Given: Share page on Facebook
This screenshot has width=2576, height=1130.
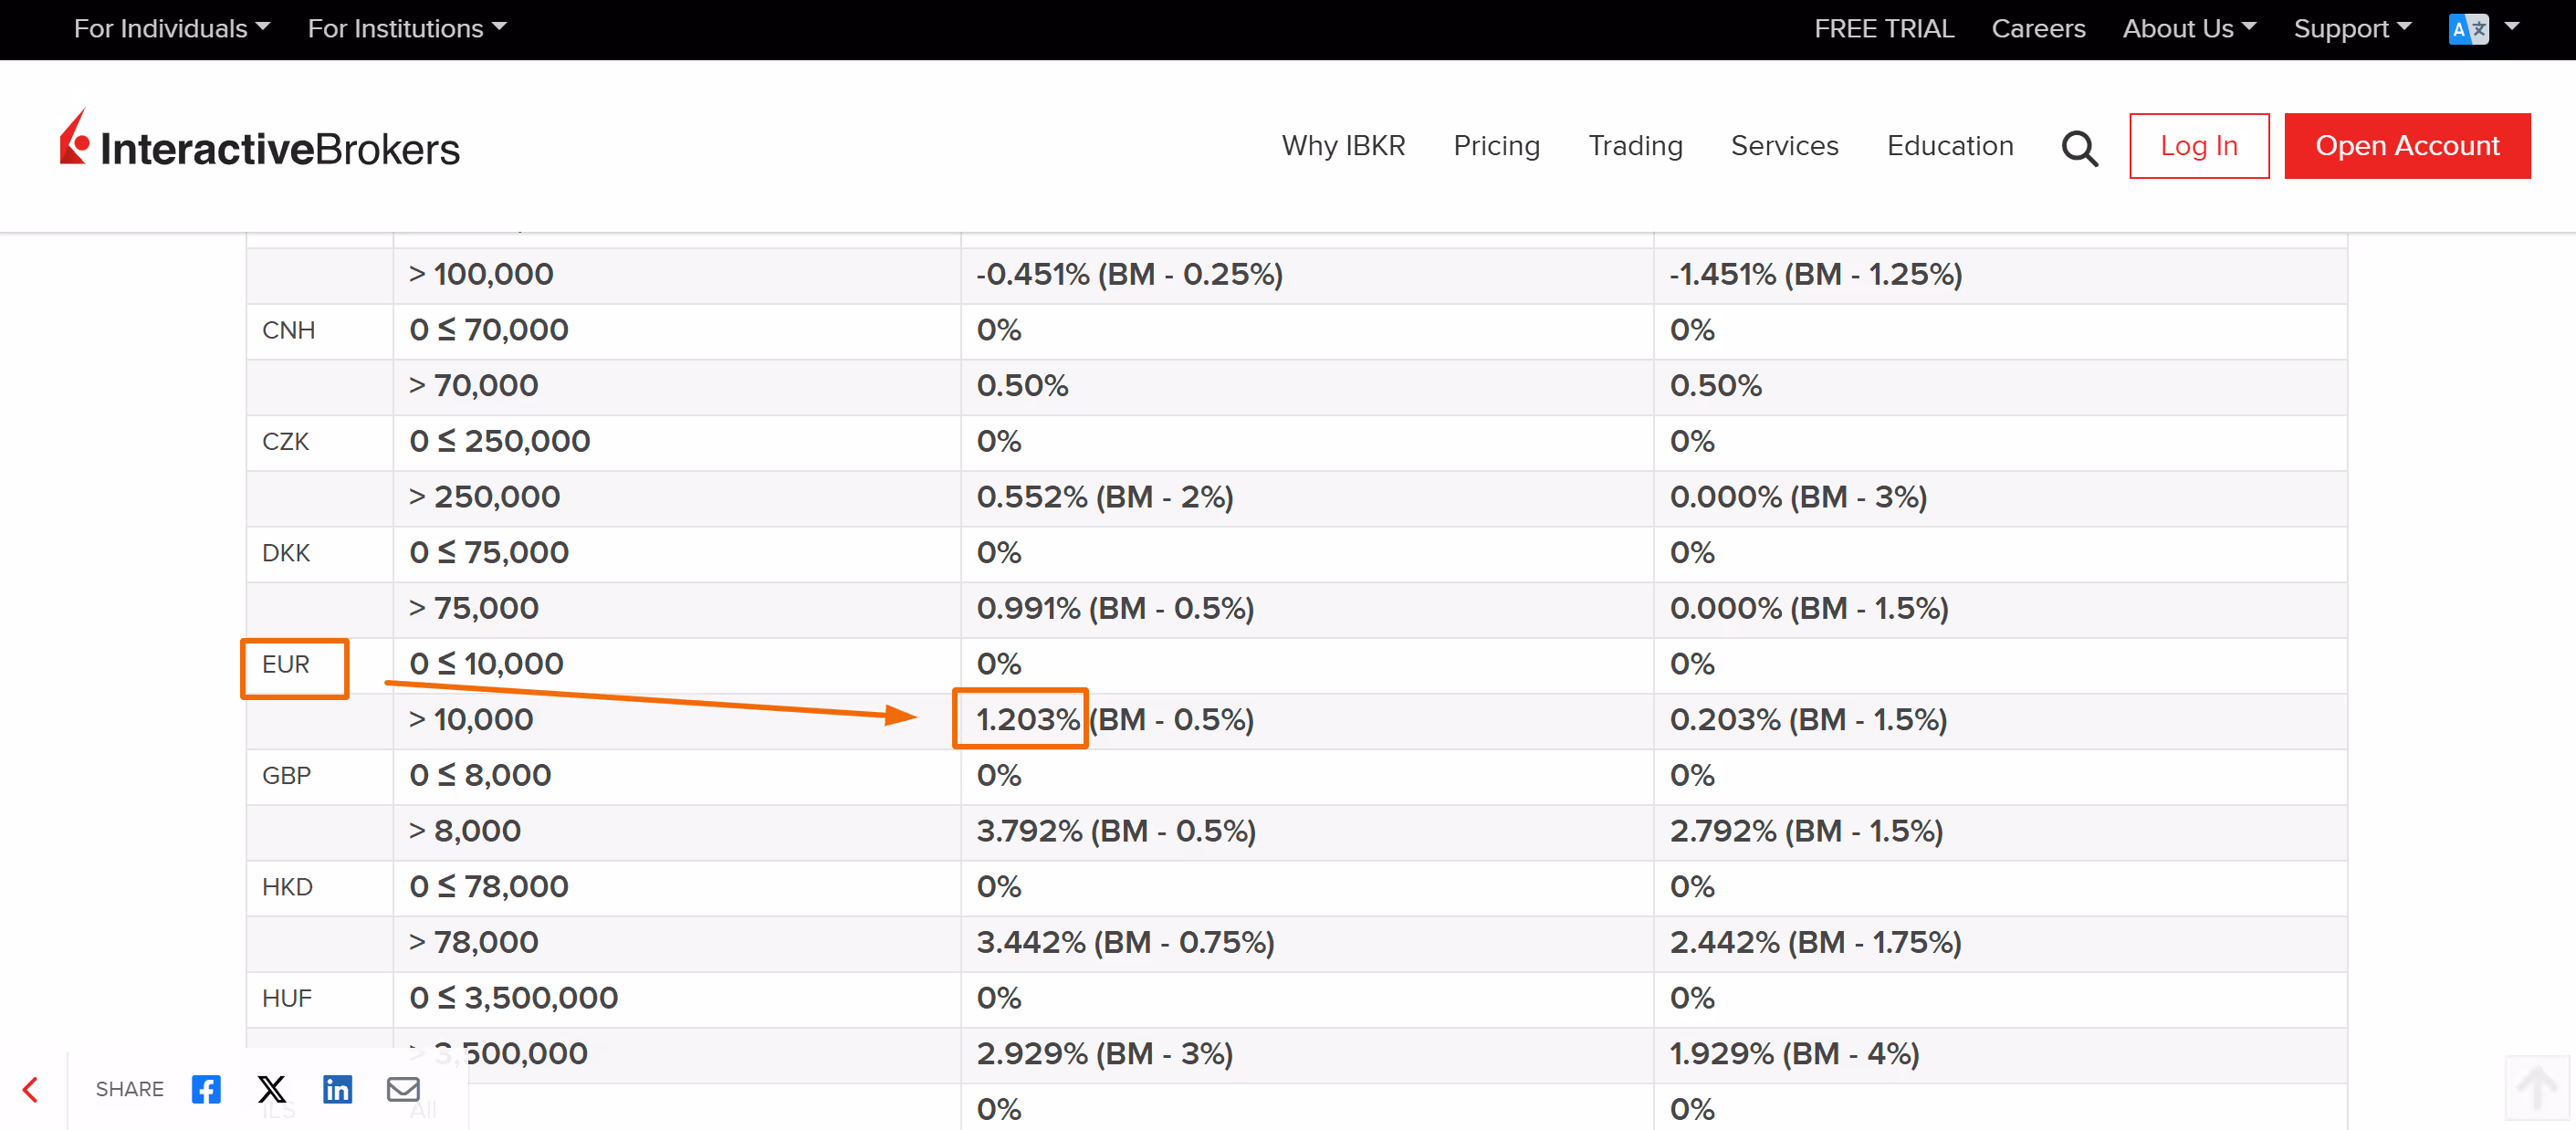Looking at the screenshot, I should coord(206,1089).
